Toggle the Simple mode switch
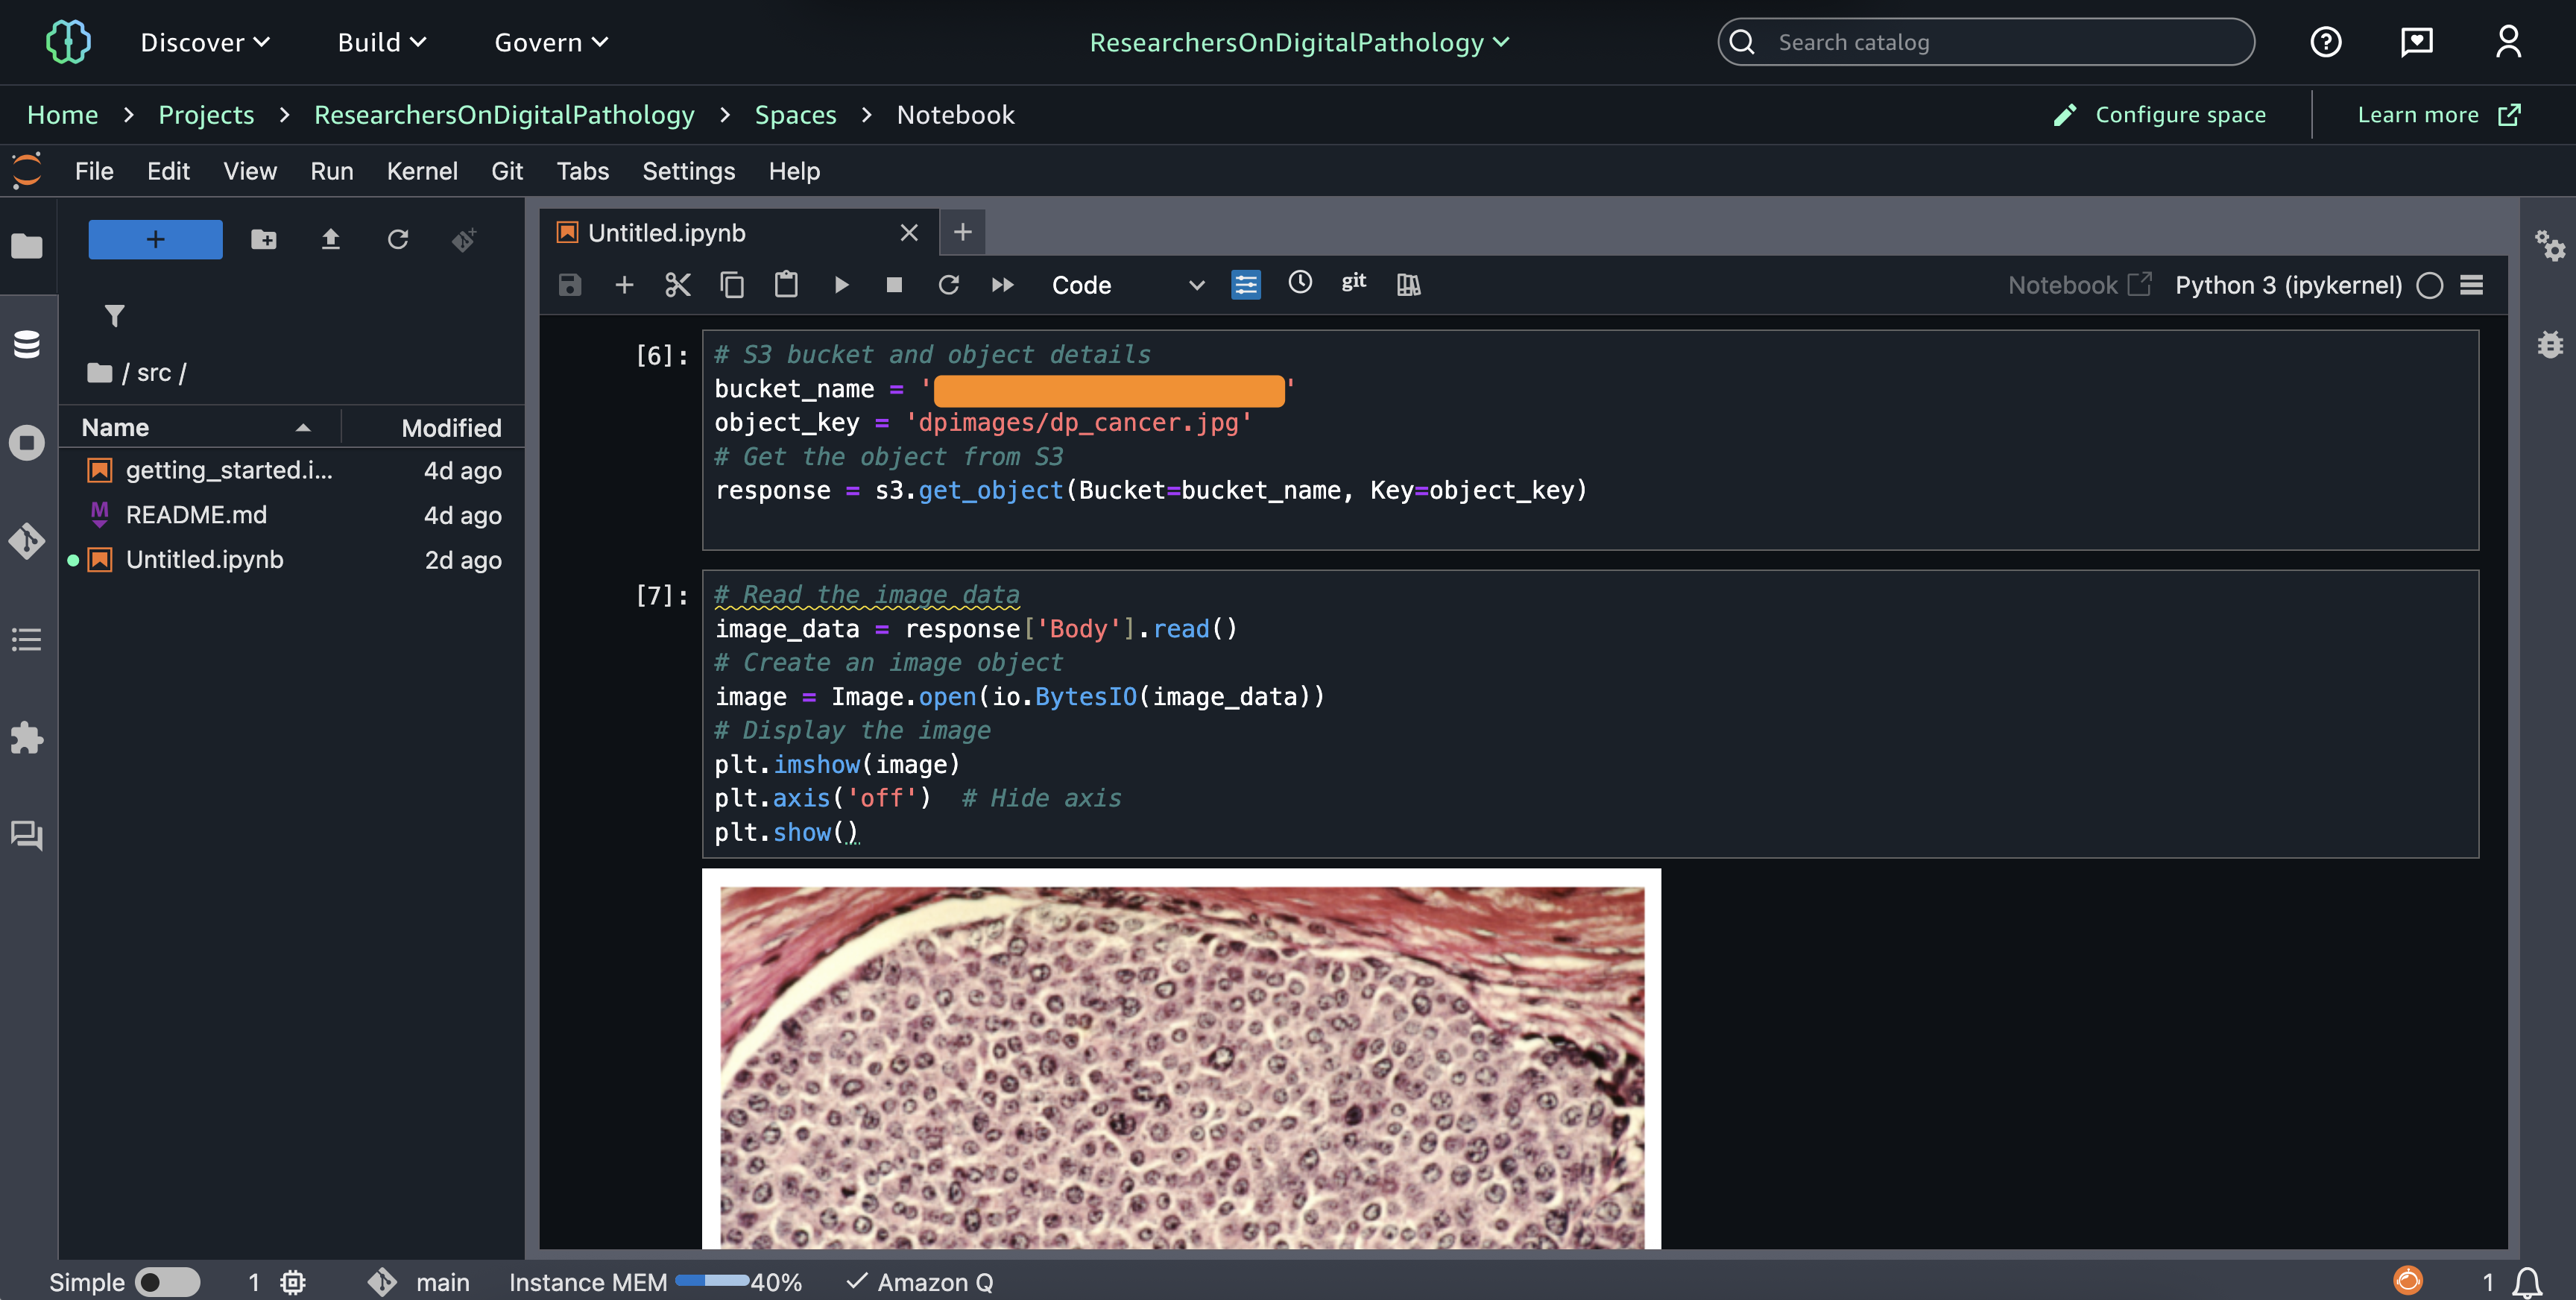This screenshot has width=2576, height=1300. pyautogui.click(x=167, y=1281)
